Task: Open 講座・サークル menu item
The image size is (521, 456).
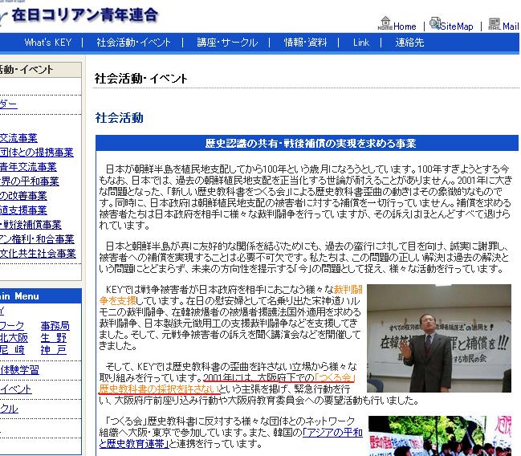Action: click(227, 43)
